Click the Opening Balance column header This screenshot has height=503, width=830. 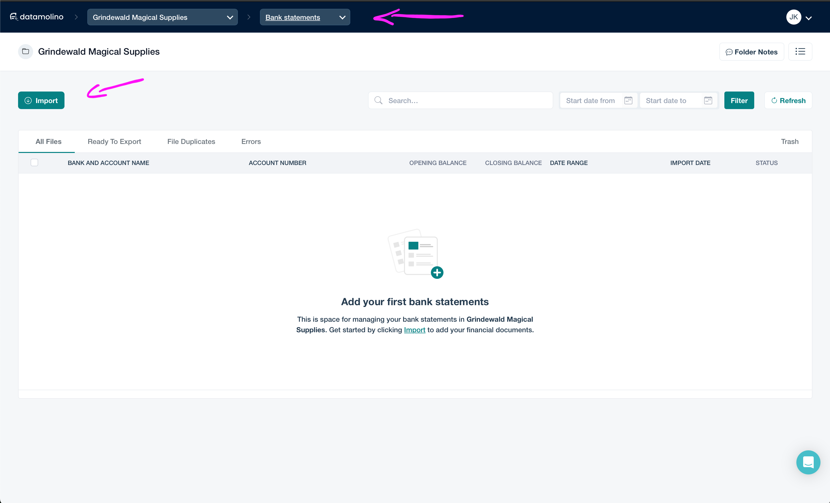point(438,163)
